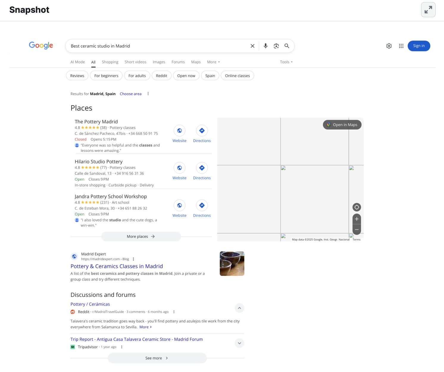Open Google quick settings gear
Image resolution: width=444 pixels, height=372 pixels.
coord(389,46)
